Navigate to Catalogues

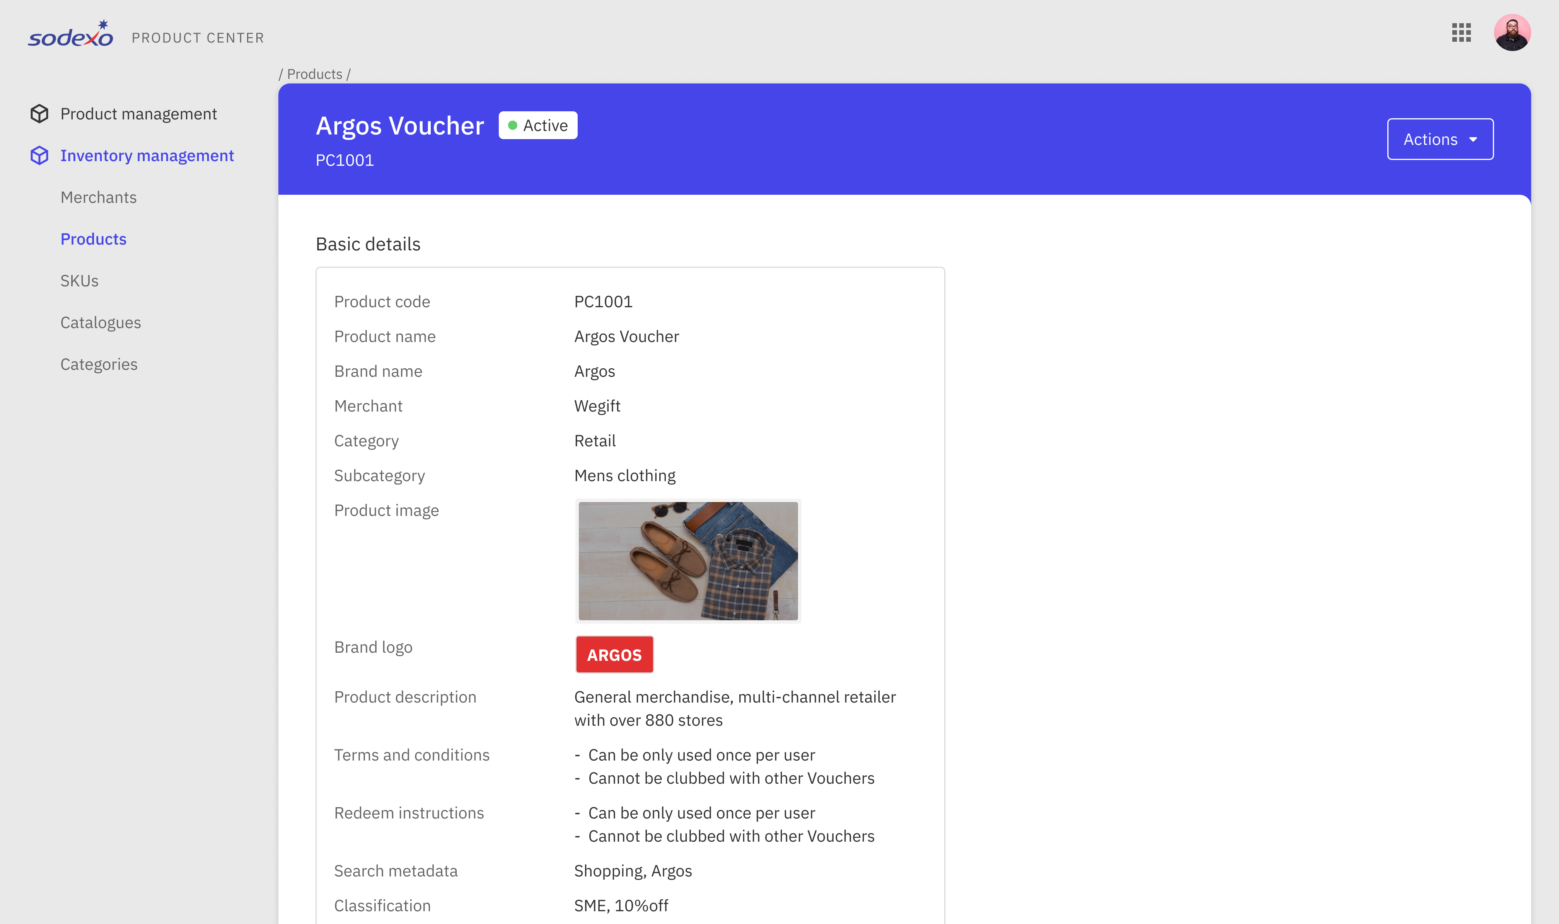click(x=100, y=323)
